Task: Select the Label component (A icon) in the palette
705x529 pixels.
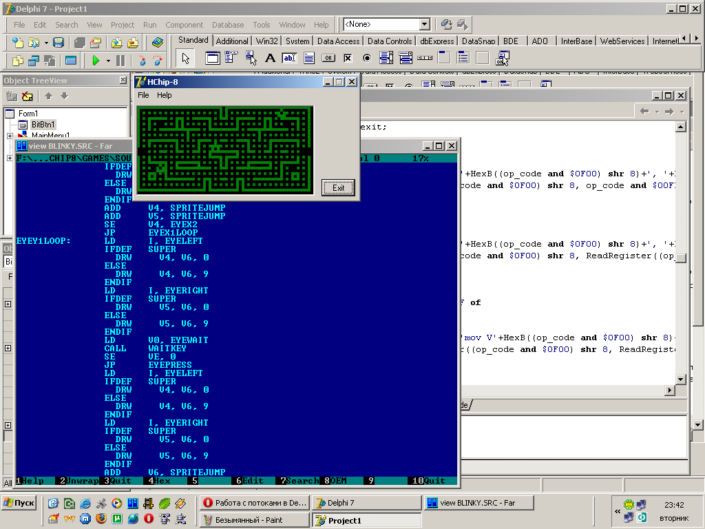Action: [271, 59]
